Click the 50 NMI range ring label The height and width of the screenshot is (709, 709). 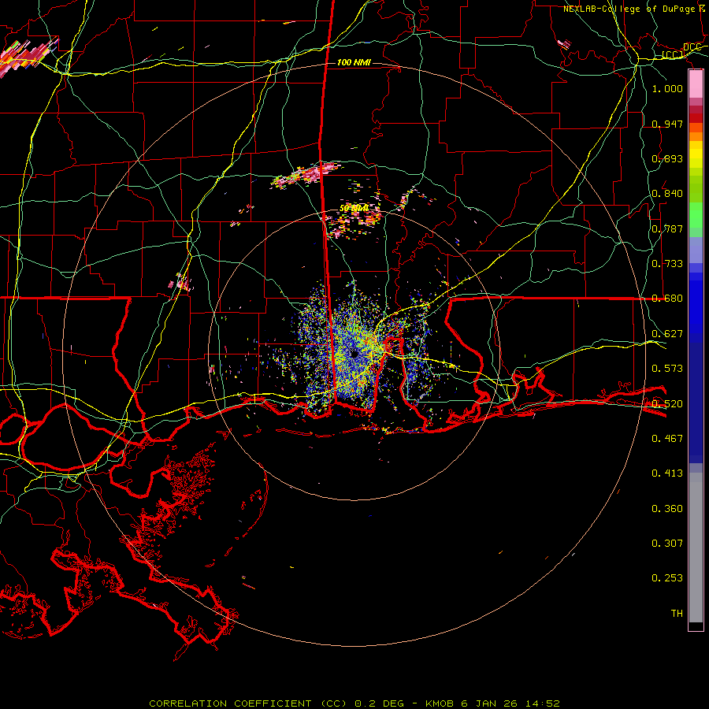pos(354,208)
